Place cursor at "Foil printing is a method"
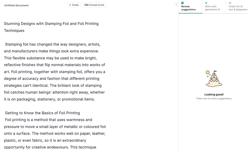 (x=29, y=120)
